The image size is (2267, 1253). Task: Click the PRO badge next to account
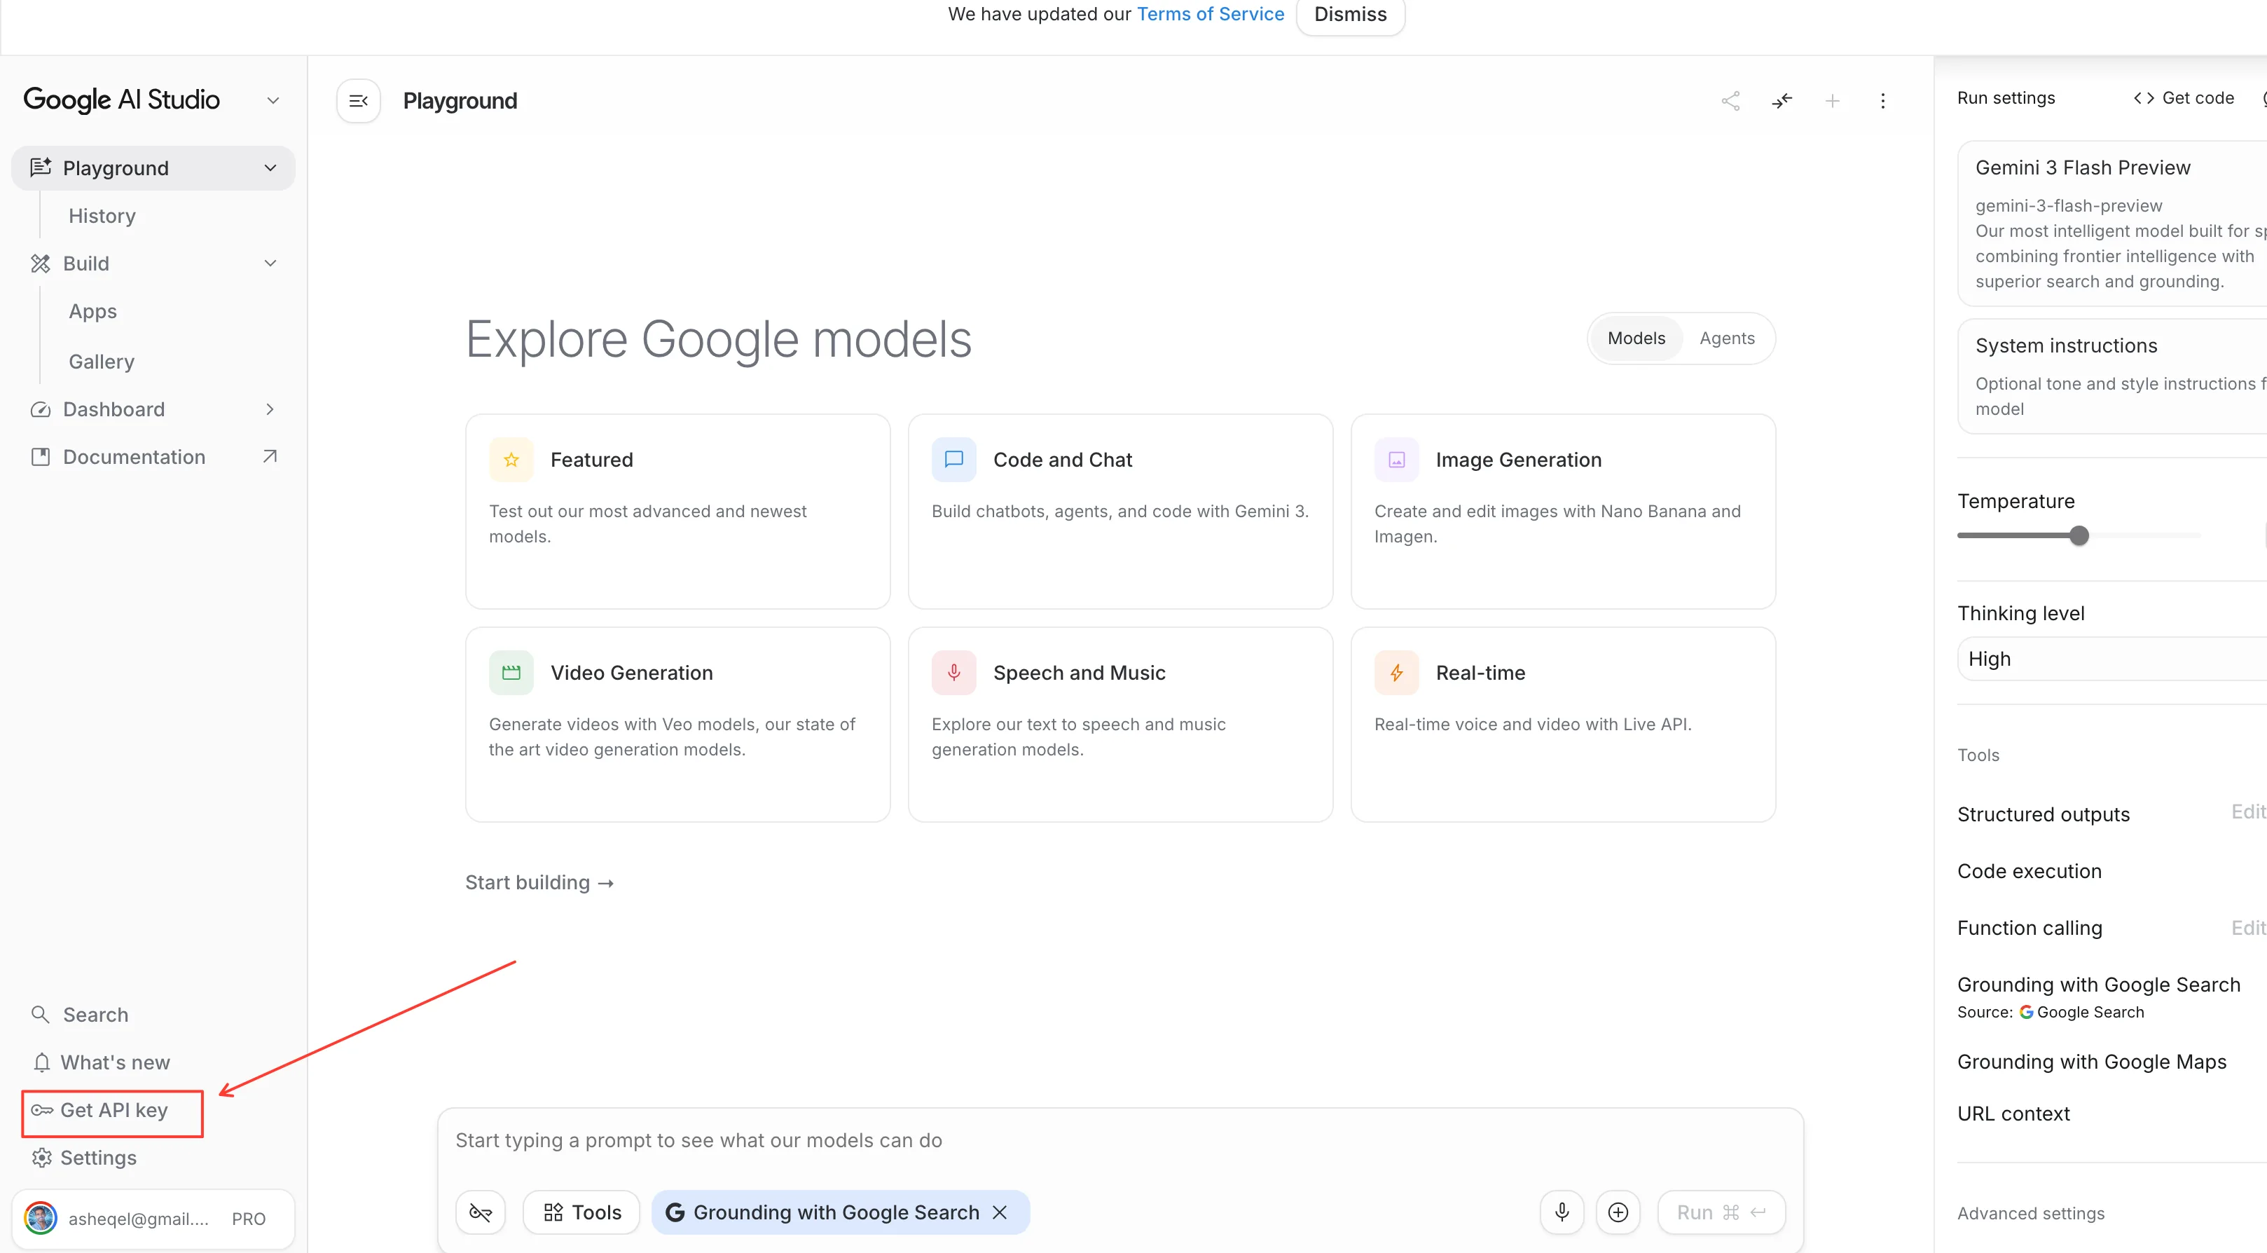pos(248,1219)
